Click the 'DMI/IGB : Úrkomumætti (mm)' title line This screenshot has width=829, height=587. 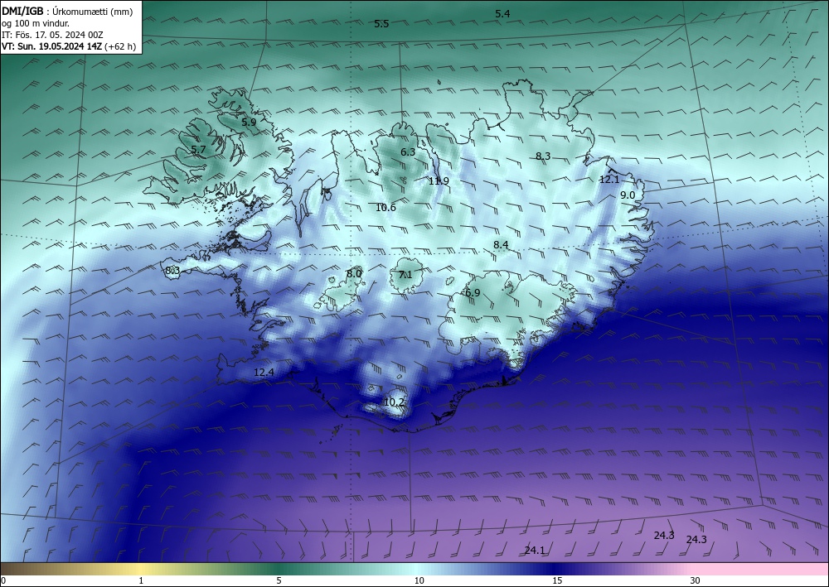[x=67, y=12]
